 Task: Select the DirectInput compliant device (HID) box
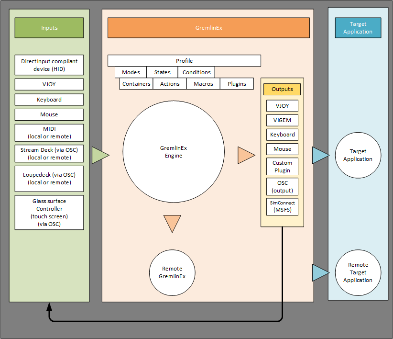click(49, 65)
